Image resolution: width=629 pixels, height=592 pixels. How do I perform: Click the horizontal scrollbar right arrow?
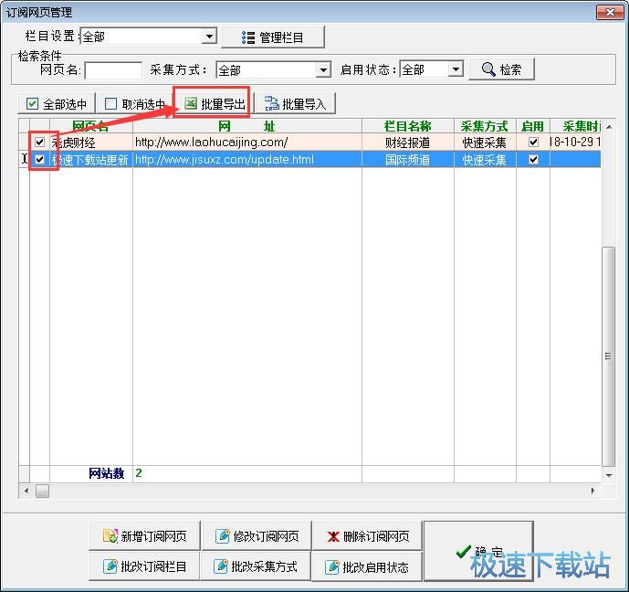click(x=592, y=491)
